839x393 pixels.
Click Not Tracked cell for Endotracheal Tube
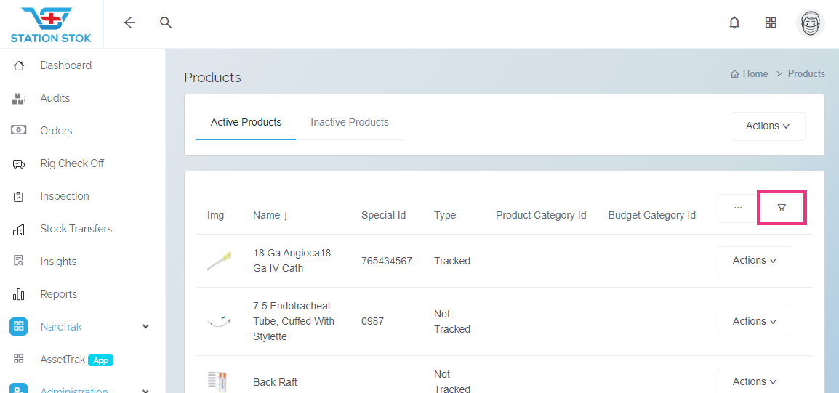pyautogui.click(x=452, y=321)
